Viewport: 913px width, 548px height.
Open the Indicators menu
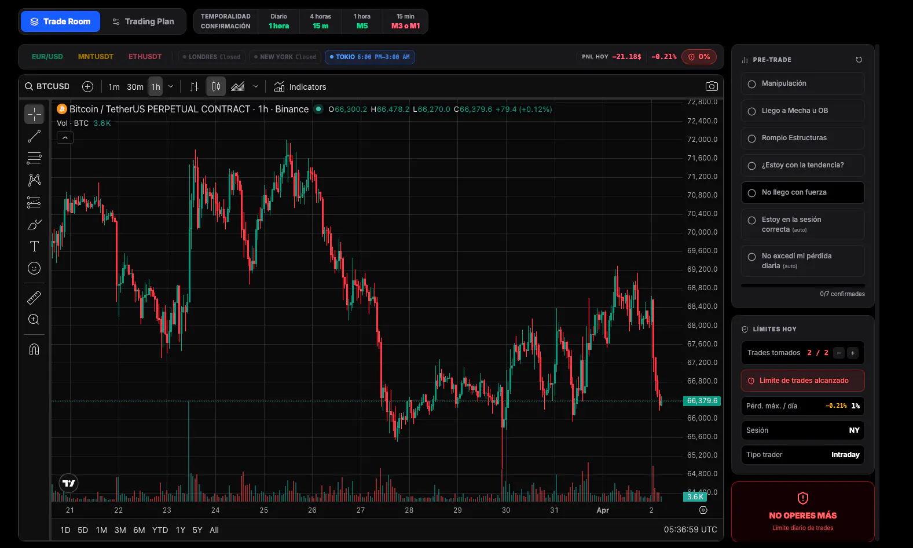click(300, 87)
